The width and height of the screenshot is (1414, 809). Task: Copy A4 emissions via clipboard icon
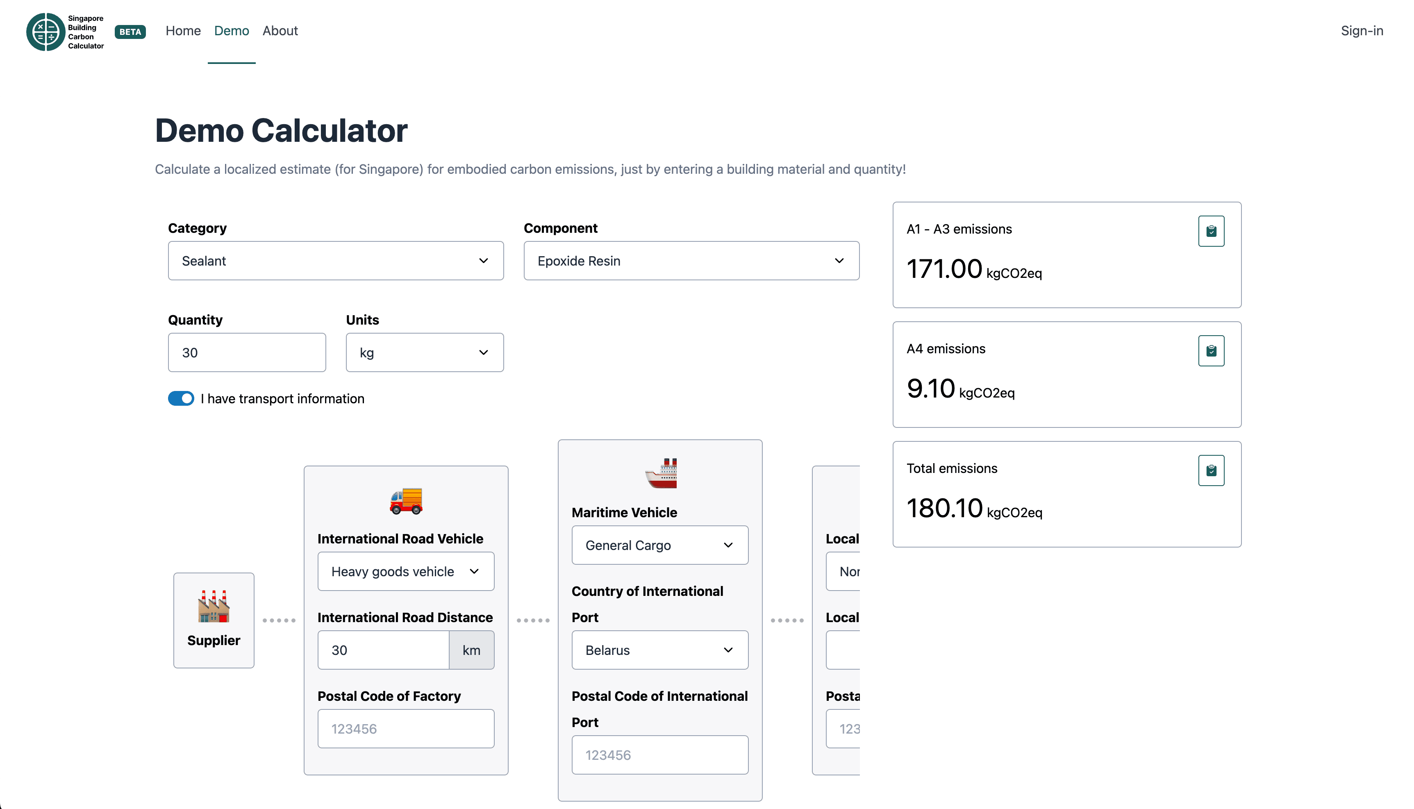tap(1211, 350)
